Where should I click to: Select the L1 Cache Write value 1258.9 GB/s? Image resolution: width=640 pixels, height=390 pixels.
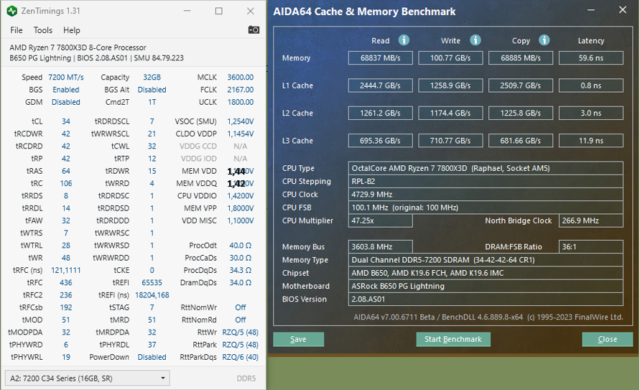click(x=450, y=85)
